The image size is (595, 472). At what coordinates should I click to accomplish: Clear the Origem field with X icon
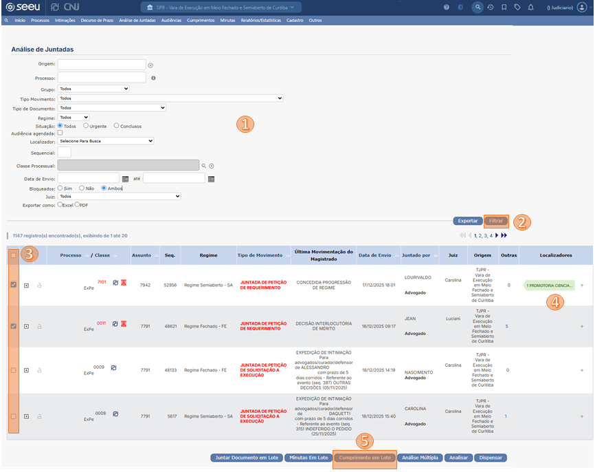[x=150, y=65]
